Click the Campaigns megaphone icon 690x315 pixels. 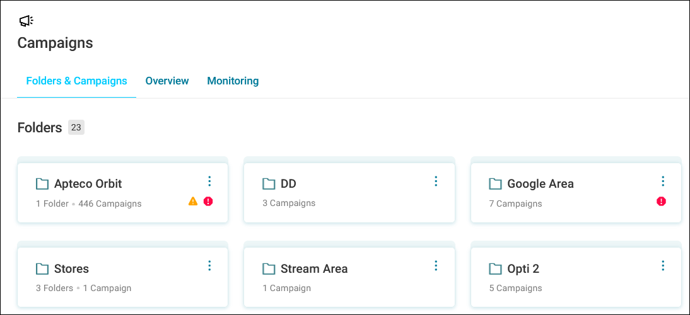26,21
